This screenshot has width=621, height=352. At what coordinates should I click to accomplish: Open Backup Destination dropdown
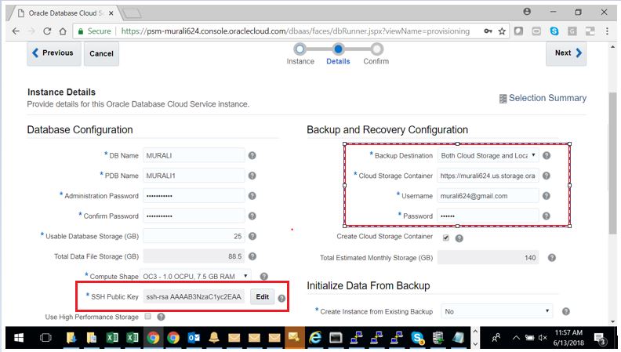488,155
